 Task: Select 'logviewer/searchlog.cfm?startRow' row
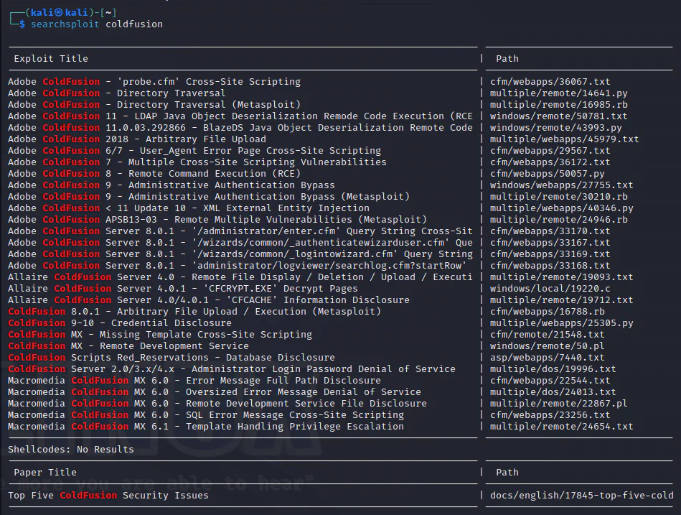click(237, 266)
